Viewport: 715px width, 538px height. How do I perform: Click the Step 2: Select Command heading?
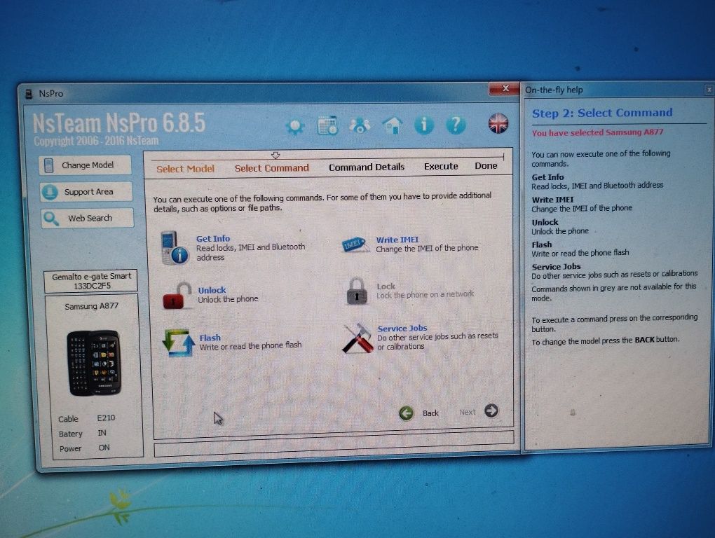click(x=602, y=113)
